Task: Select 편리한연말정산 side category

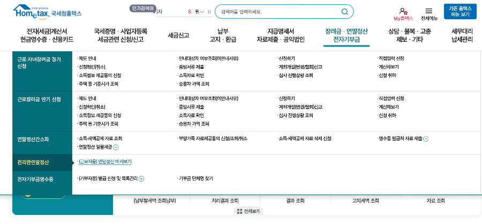Action: (42, 163)
